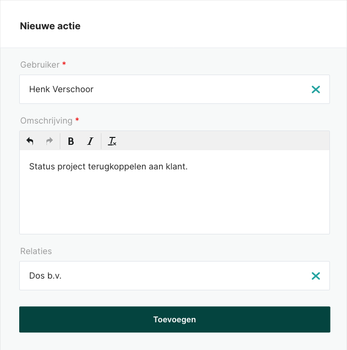
Task: Remove Henk Verschoor from Gebruiker field
Action: tap(316, 89)
